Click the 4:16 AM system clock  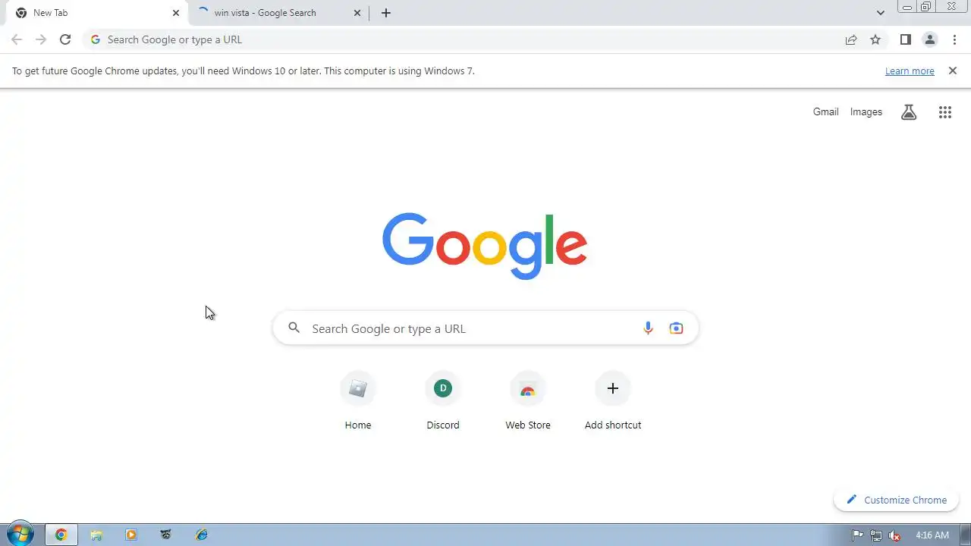932,535
